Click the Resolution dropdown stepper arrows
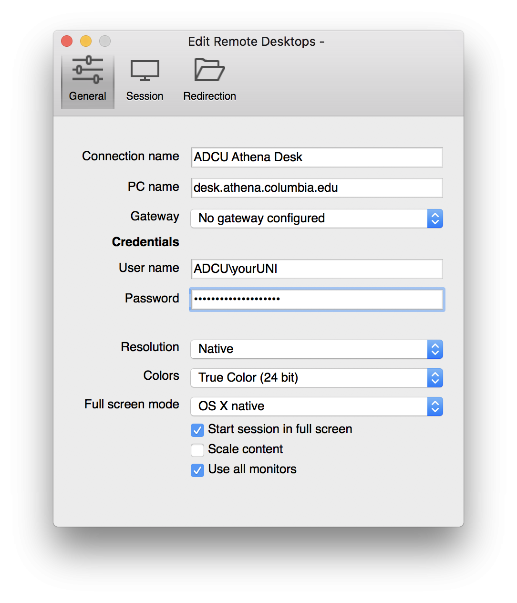This screenshot has width=517, height=603. click(435, 349)
